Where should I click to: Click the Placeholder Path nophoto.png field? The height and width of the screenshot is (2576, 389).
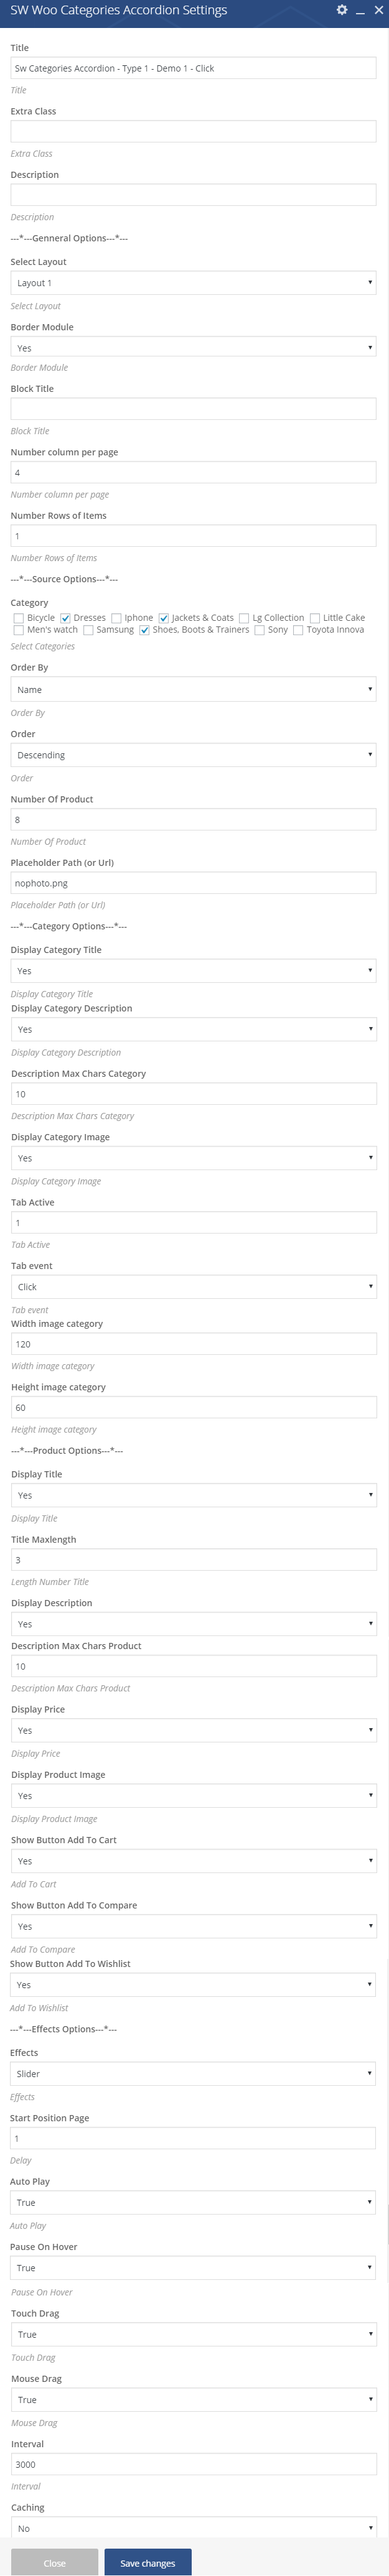(193, 883)
